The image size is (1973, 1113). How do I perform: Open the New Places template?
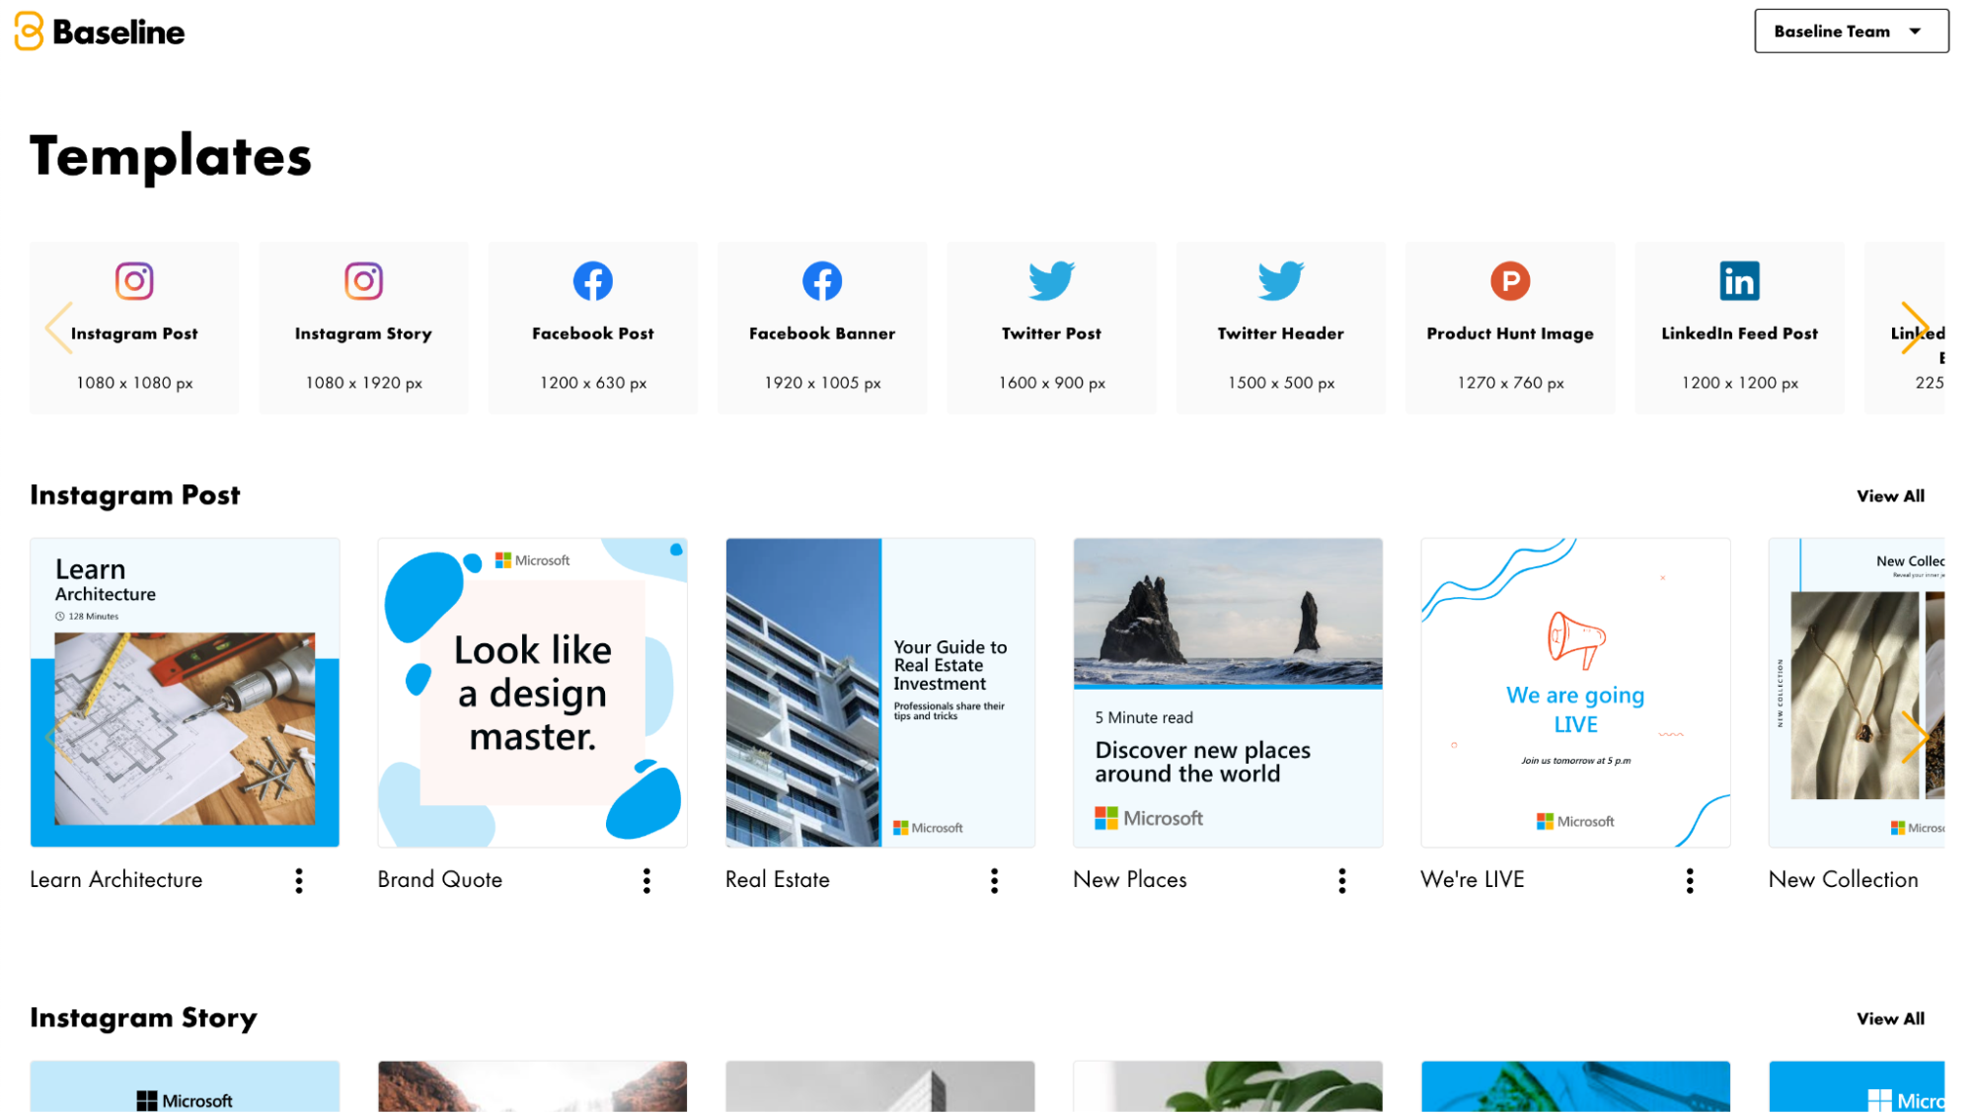click(x=1227, y=691)
